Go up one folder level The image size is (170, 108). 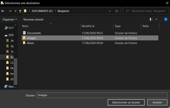(20, 11)
